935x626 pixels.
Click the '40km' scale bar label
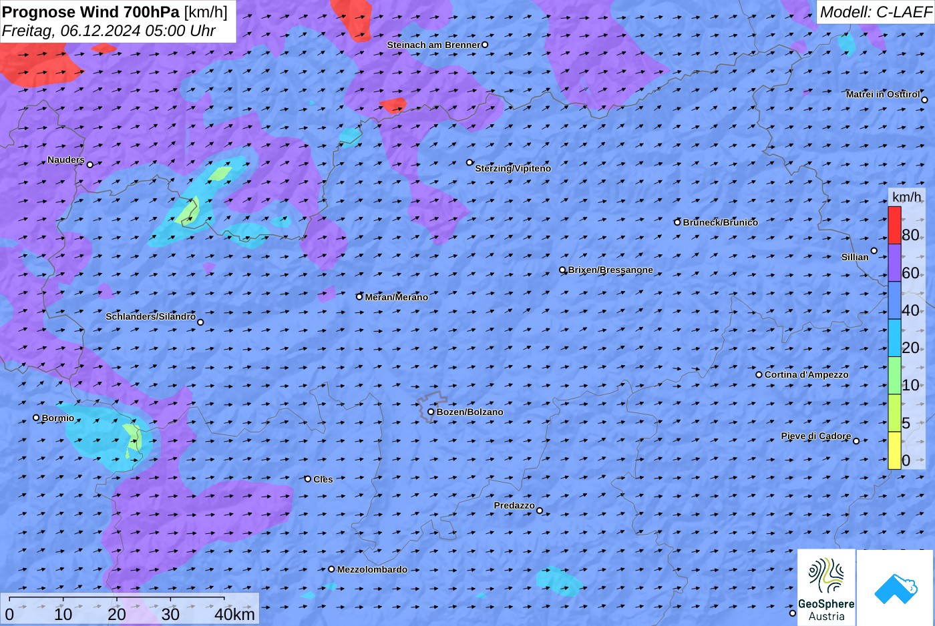click(x=234, y=614)
